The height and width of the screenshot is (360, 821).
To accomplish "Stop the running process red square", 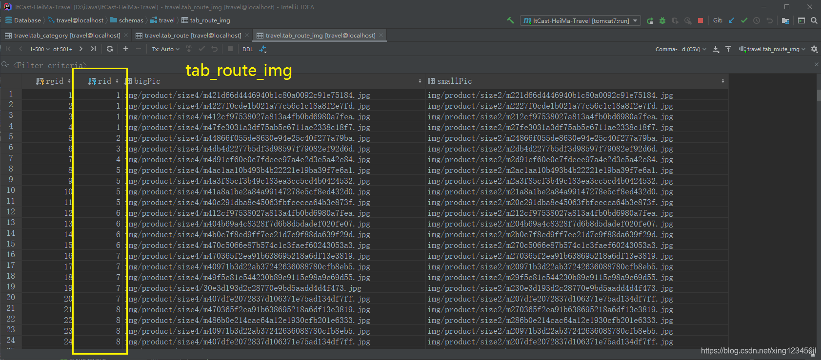I will click(701, 20).
